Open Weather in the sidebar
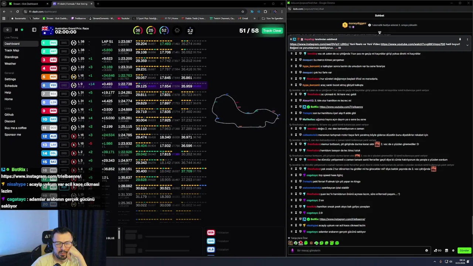 [10, 64]
